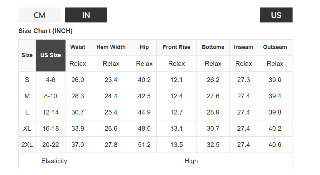Viewport: 320px width, 175px height.
Task: Select the 2XL size row label
Action: point(27,145)
